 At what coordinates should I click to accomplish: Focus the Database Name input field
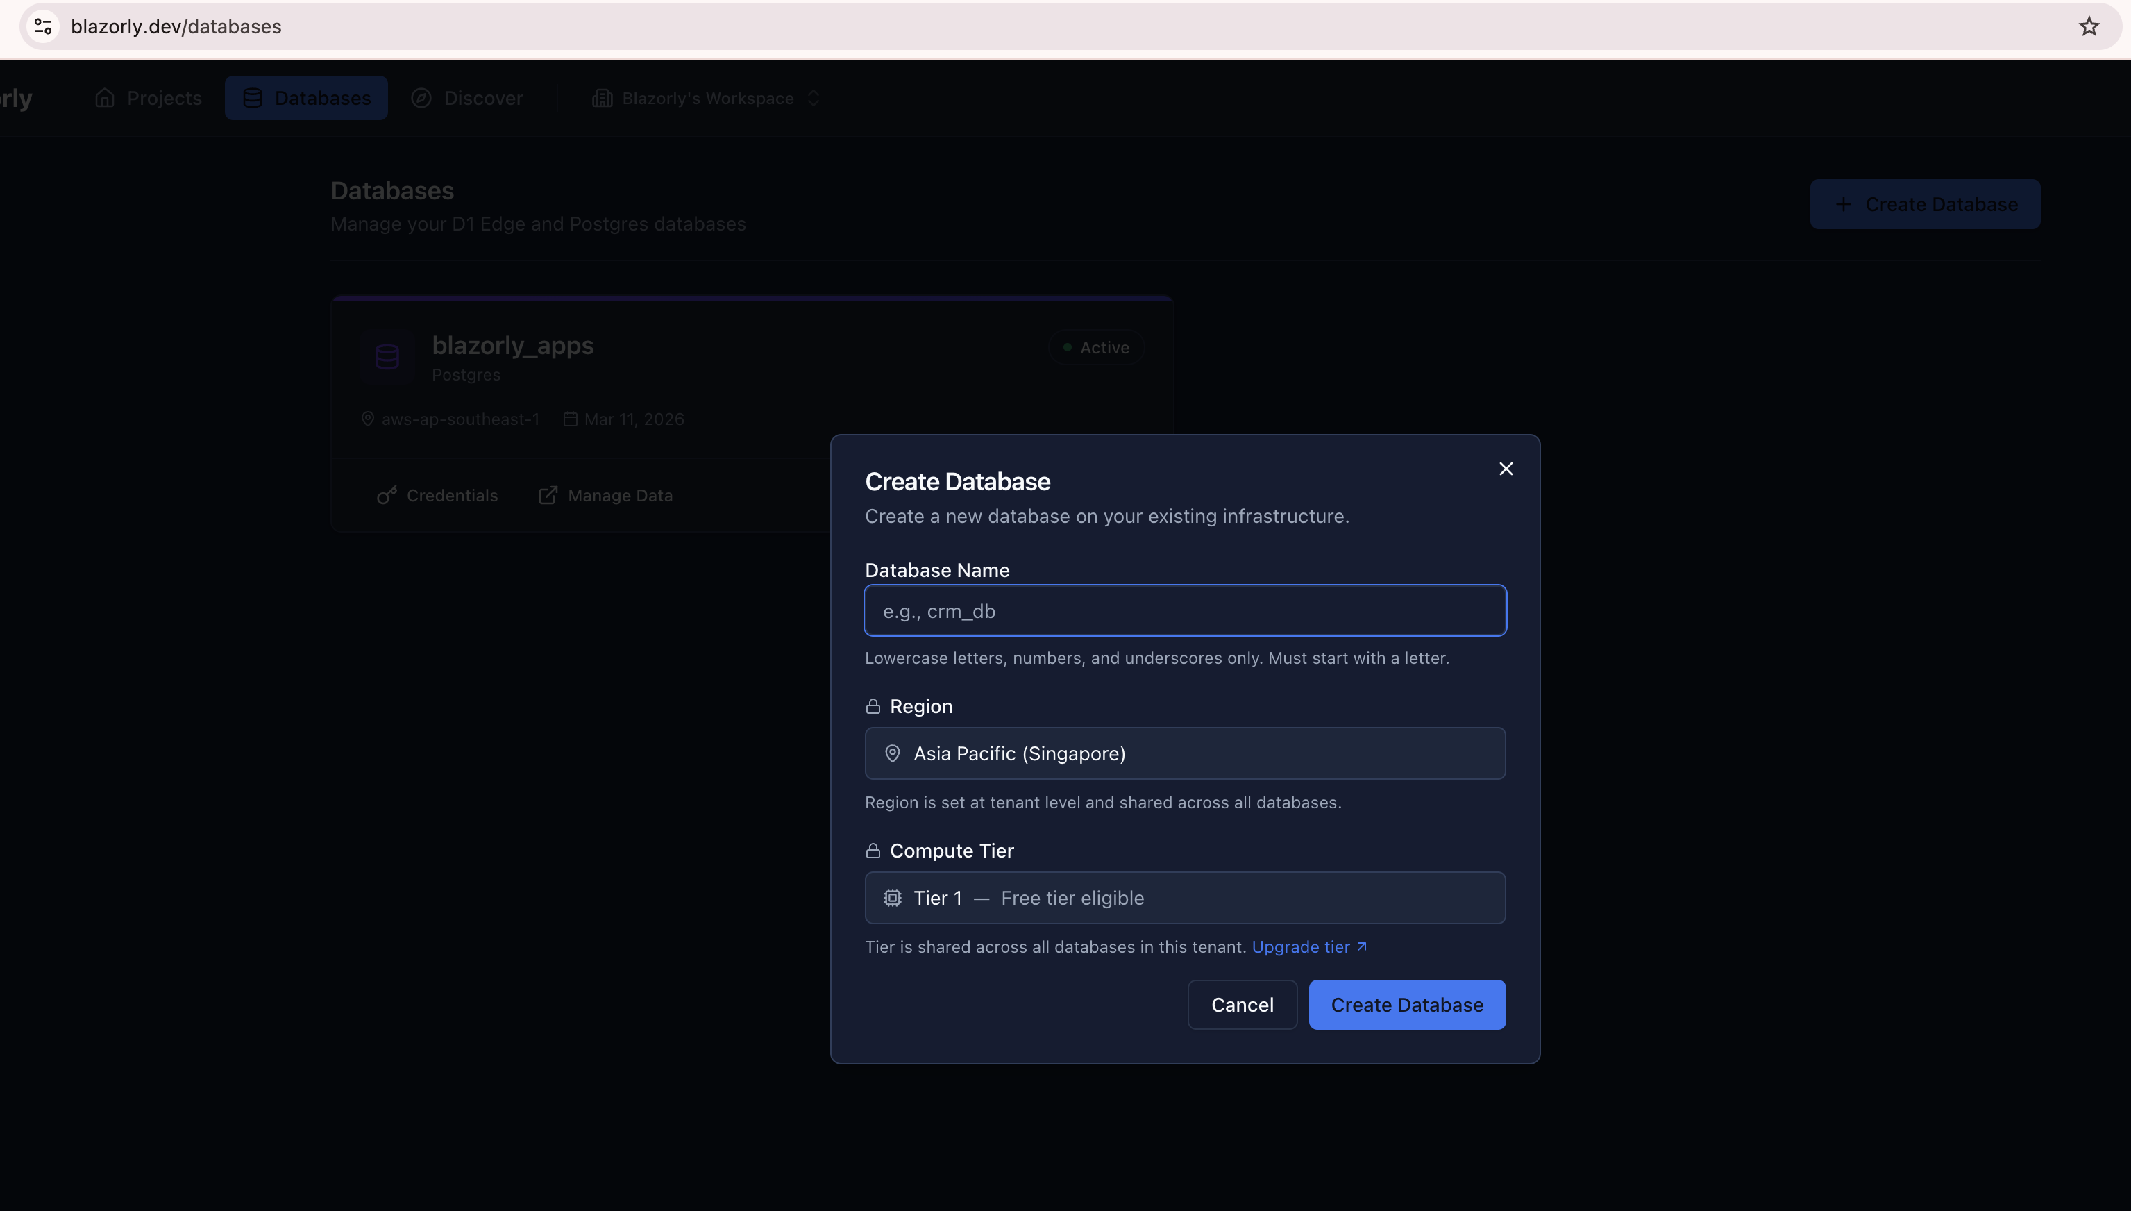click(1184, 611)
